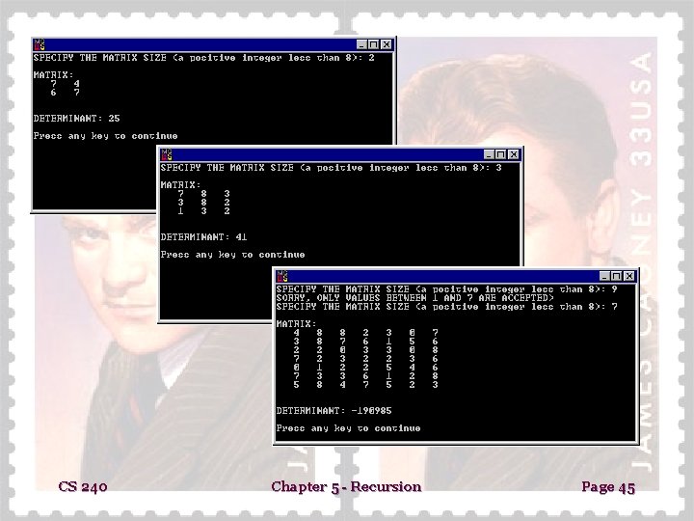Viewport: 694px width, 521px height.
Task: Click the 'CS 240' footer text
Action: 83,487
